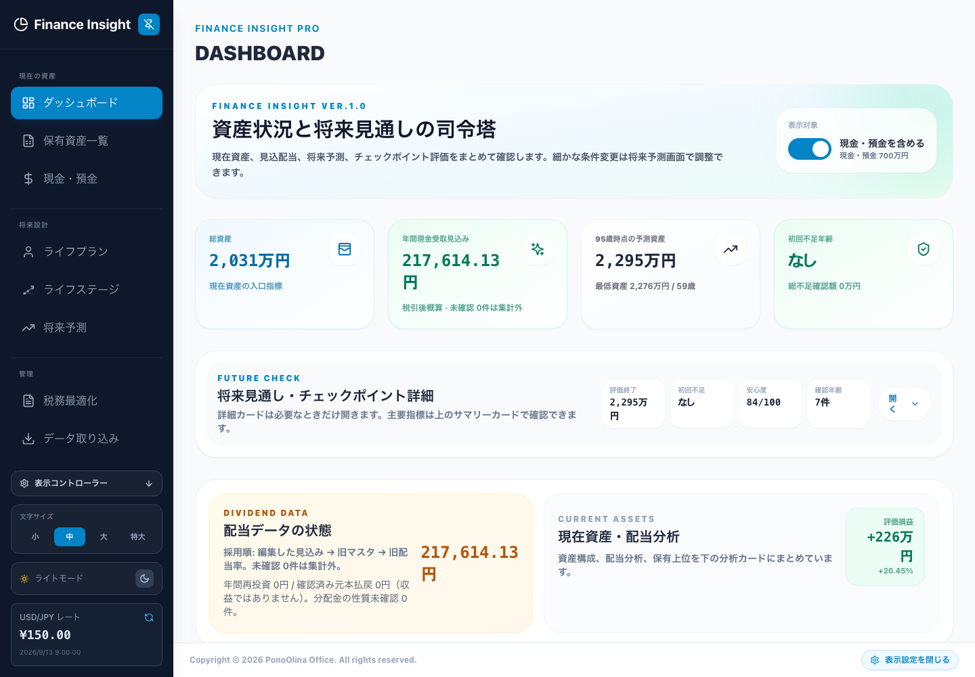Viewport: 975px width, 677px height.
Task: Collapse the 表示コントローラー panel arrow
Action: pyautogui.click(x=149, y=483)
